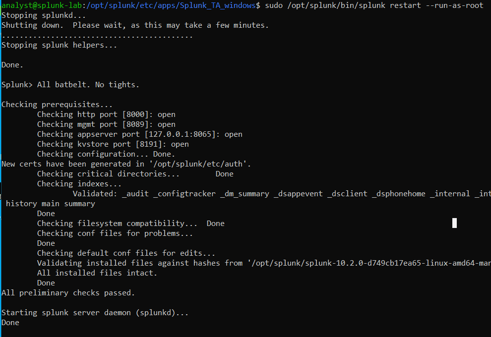Click the 'All installed files intact.' line
The image size is (491, 337).
pos(97,273)
